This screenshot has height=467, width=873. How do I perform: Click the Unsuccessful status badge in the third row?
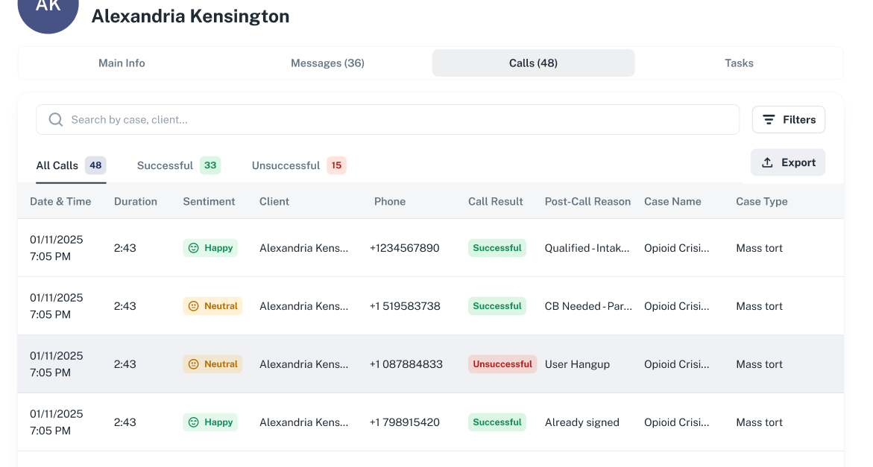coord(502,363)
